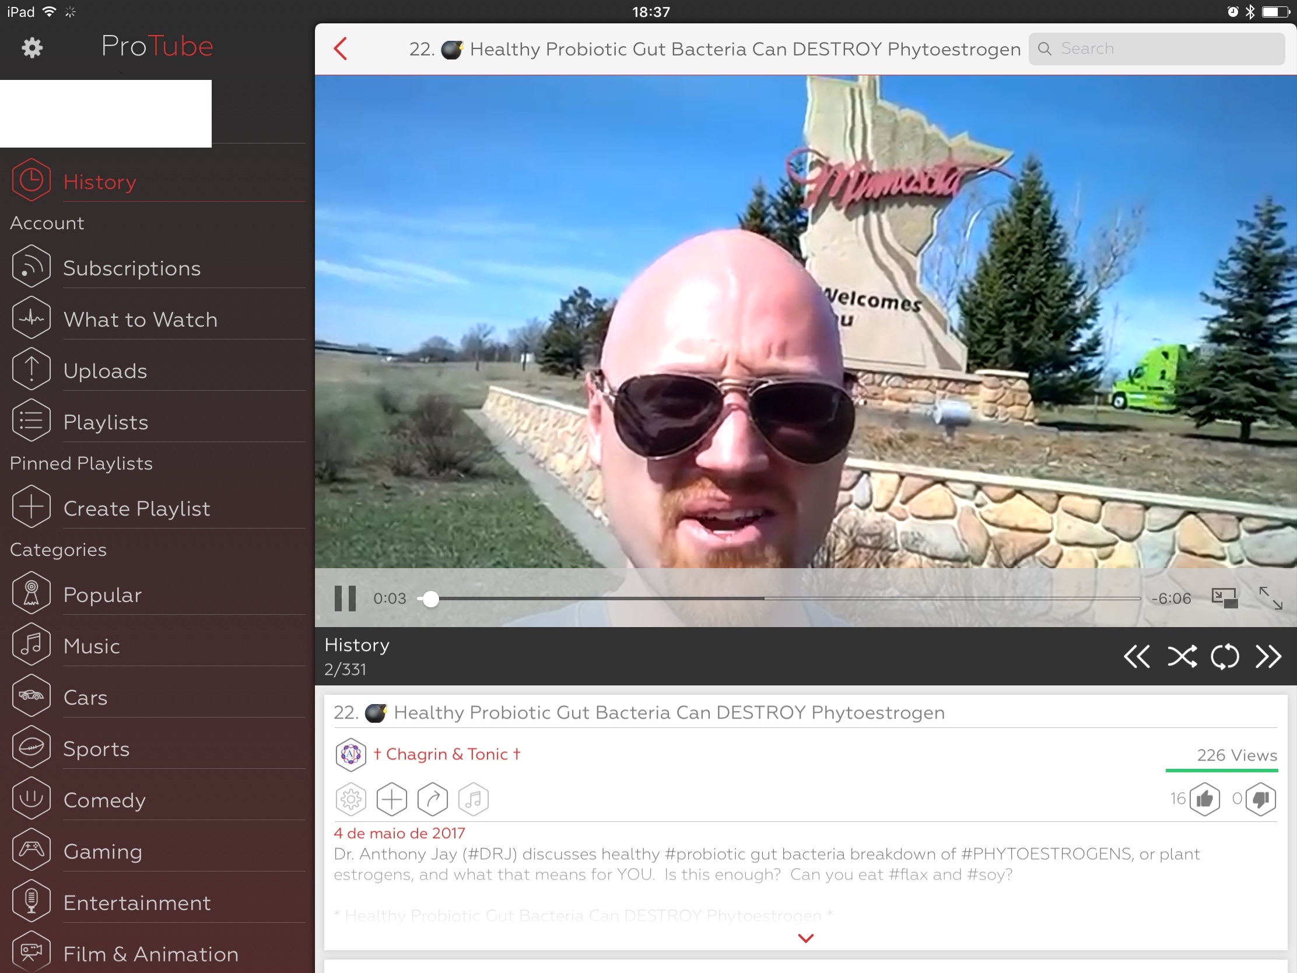Add video to playlist plus icon
Screen dimensions: 1297x973
click(x=392, y=799)
